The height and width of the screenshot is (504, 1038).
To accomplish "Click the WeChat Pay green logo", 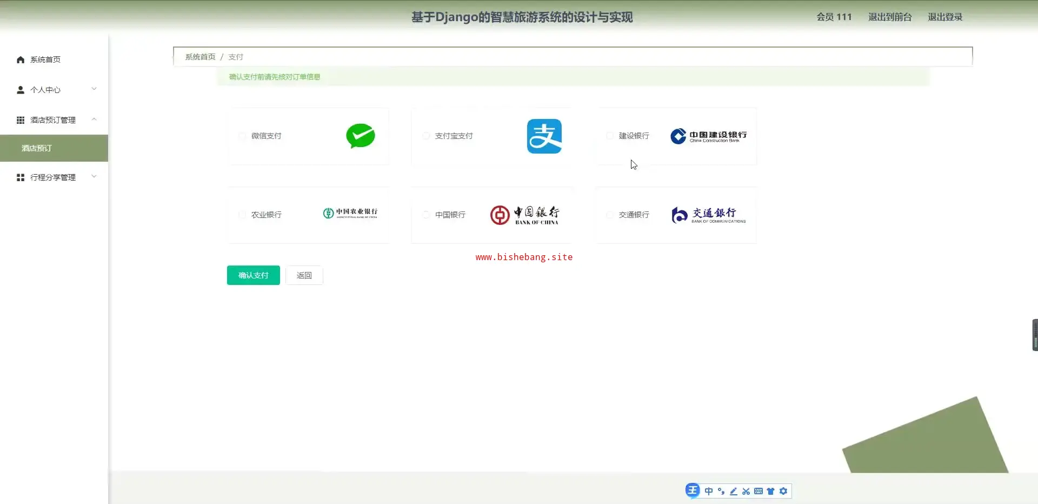I will (x=361, y=136).
